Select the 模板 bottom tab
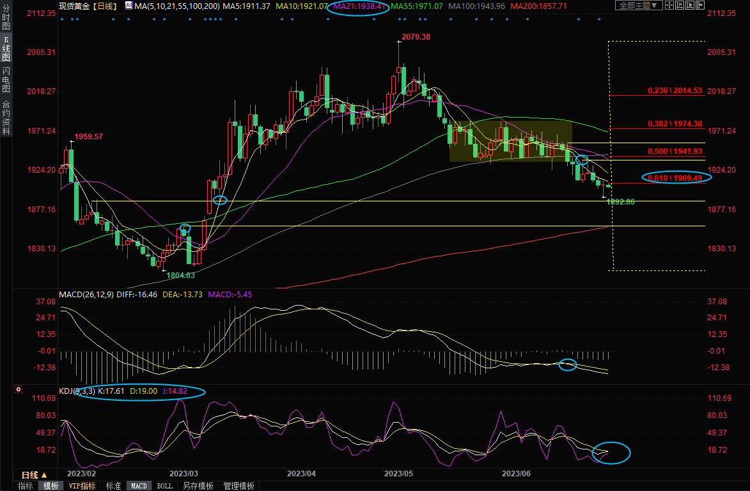This screenshot has width=750, height=491. point(51,486)
